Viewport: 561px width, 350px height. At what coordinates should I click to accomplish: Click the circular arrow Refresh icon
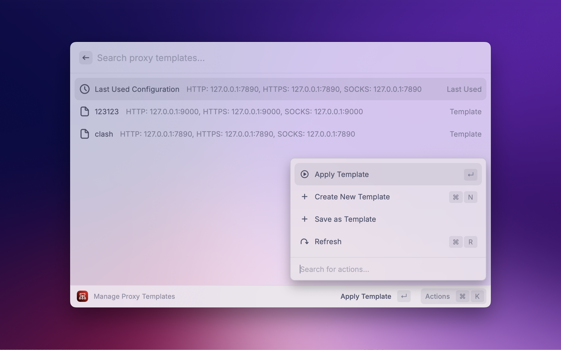(x=305, y=241)
